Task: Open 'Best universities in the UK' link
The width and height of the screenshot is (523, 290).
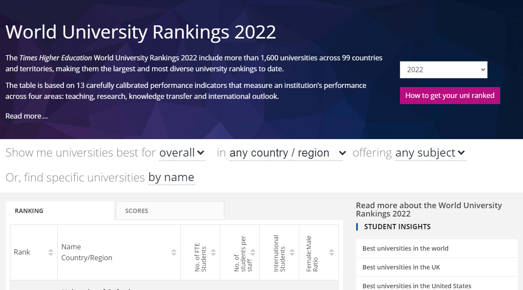Action: click(x=437, y=267)
